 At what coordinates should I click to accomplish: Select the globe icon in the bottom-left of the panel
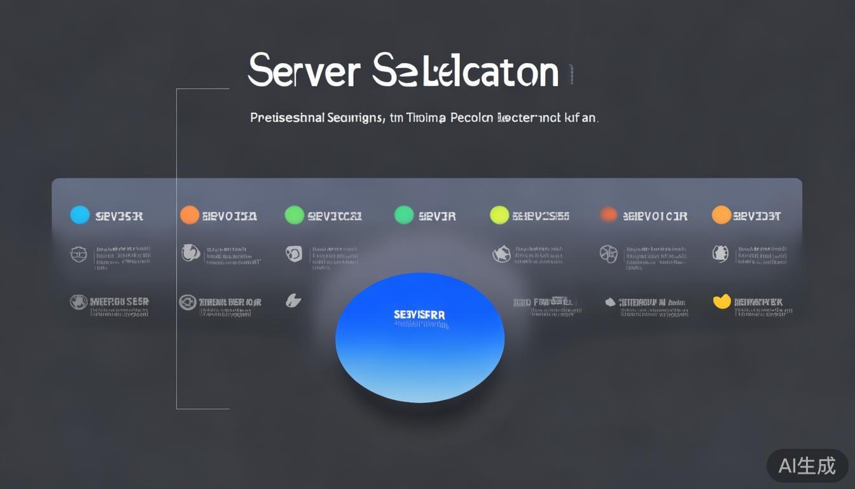pos(78,302)
